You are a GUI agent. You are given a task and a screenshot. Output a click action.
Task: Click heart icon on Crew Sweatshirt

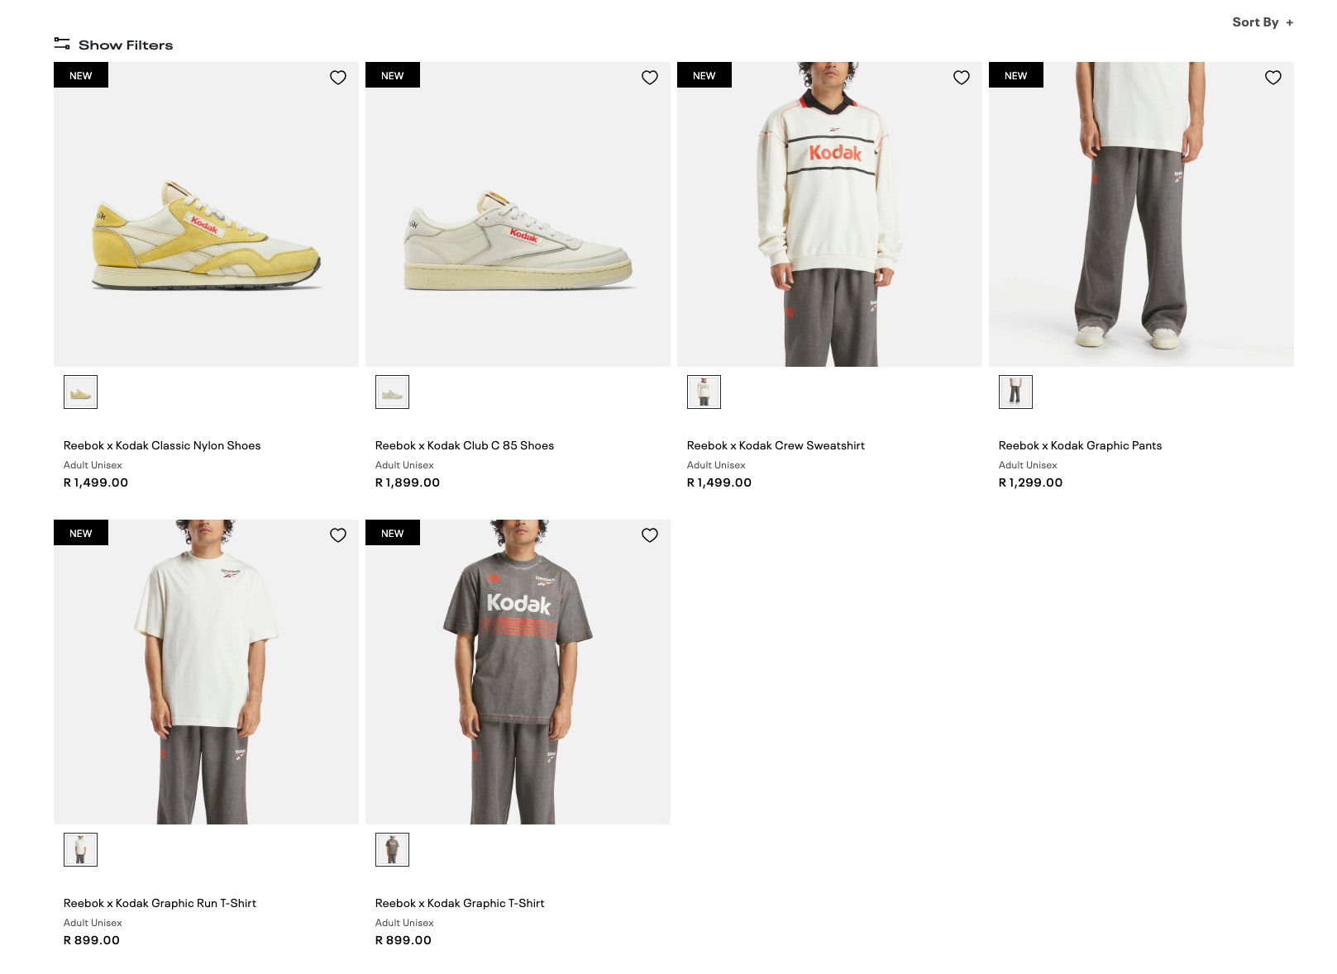pos(962,78)
